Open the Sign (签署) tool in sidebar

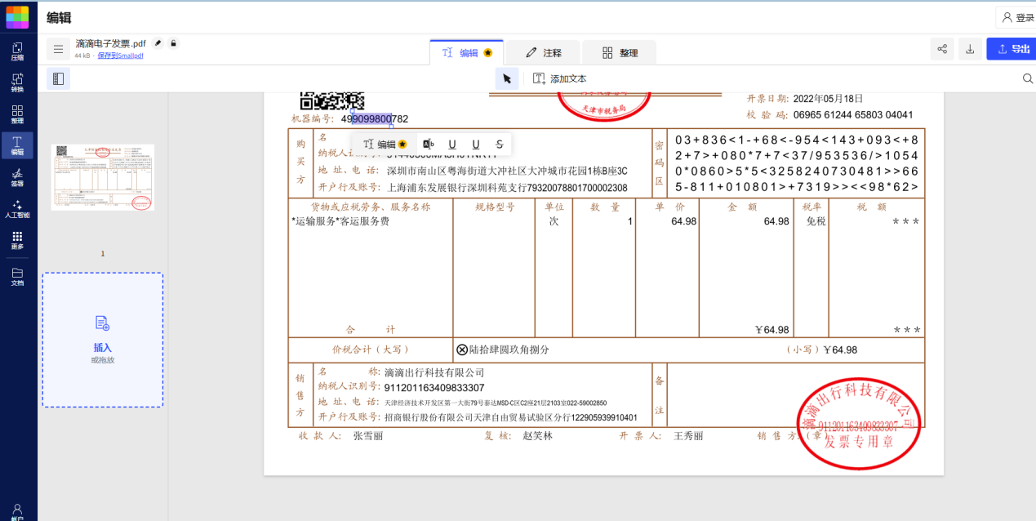coord(17,177)
